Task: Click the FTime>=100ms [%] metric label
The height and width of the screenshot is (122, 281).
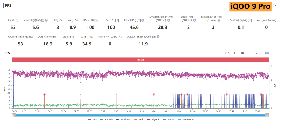Action: click(110, 37)
